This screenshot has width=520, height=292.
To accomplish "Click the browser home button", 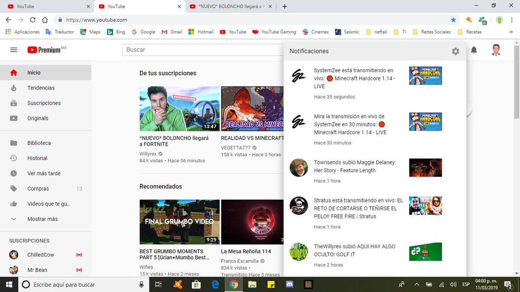I will coord(45,20).
